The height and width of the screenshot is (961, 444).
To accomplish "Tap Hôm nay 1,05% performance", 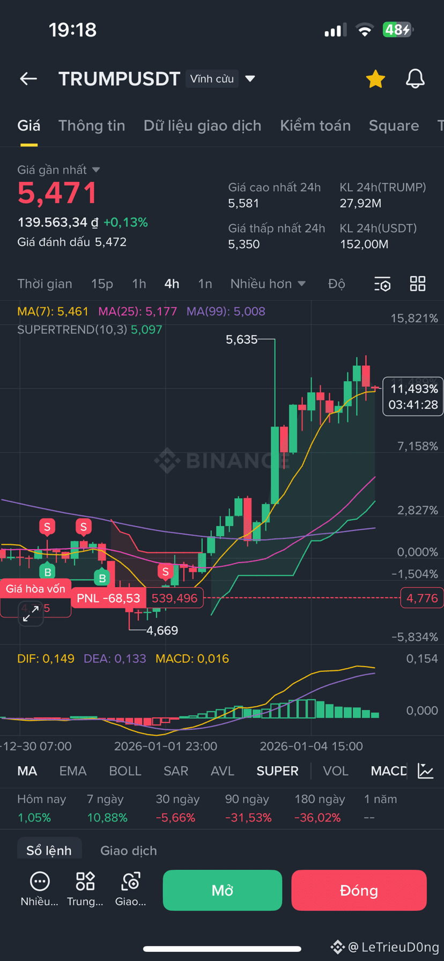I will [x=41, y=809].
